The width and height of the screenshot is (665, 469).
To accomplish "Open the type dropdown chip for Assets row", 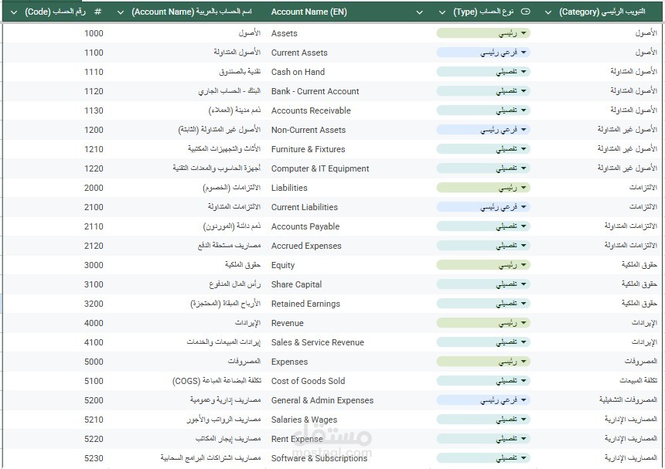I will pos(483,33).
